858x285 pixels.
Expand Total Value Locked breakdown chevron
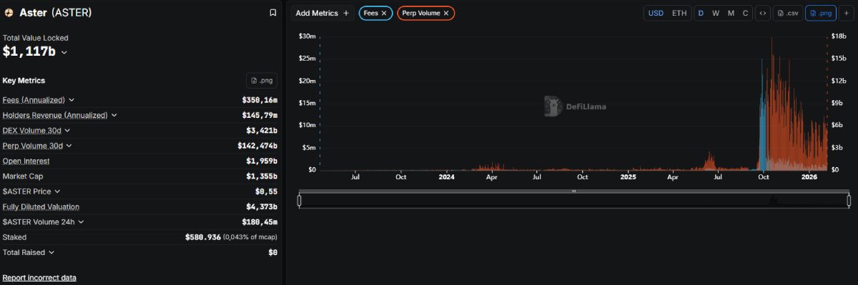[x=64, y=52]
